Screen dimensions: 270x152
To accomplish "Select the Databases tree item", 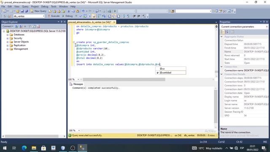I will pos(19,35).
